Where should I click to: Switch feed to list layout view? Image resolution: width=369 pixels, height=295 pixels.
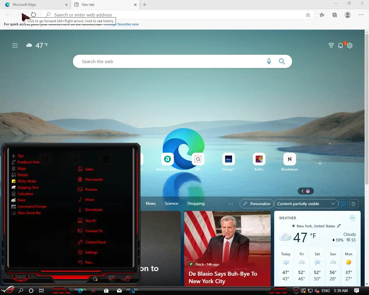354,204
